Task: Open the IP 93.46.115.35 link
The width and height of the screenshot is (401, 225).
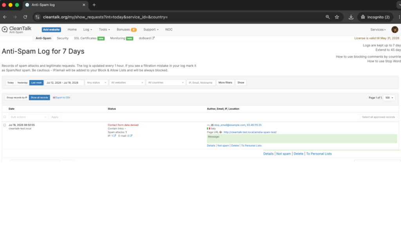Action: [x=254, y=125]
